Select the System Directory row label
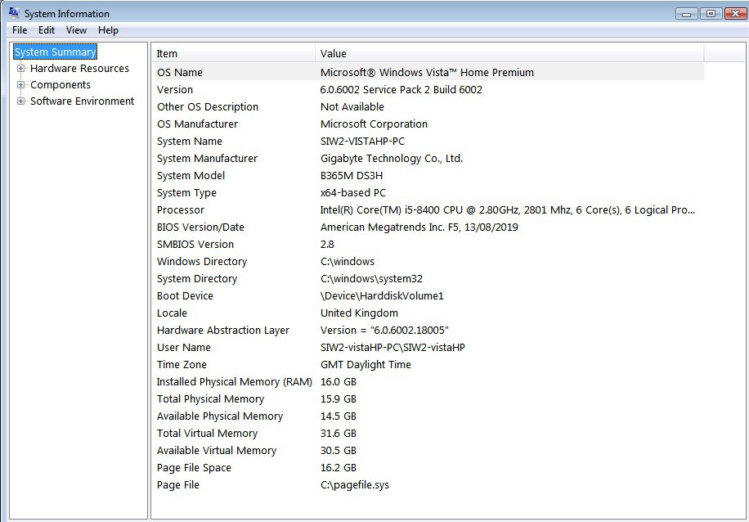 197,279
